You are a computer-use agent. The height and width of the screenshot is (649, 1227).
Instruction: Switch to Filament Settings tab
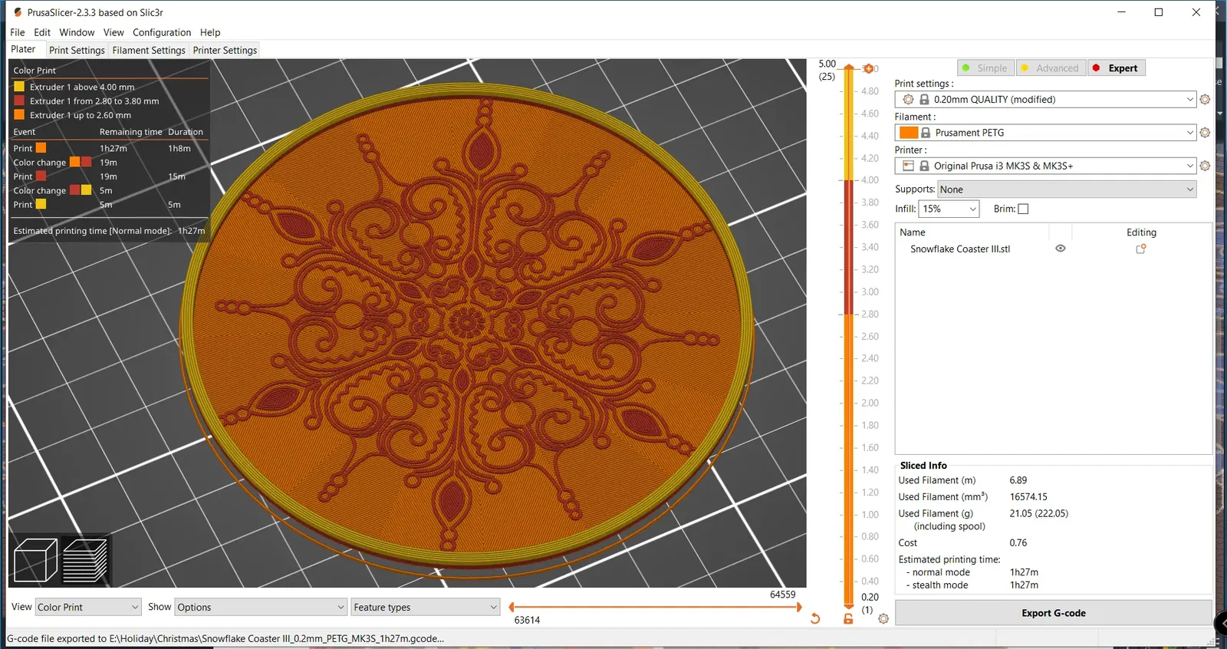tap(149, 50)
